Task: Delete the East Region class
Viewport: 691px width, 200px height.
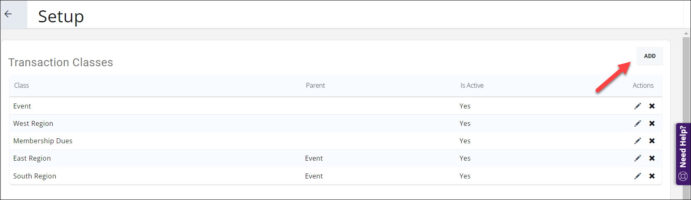Action: point(652,158)
